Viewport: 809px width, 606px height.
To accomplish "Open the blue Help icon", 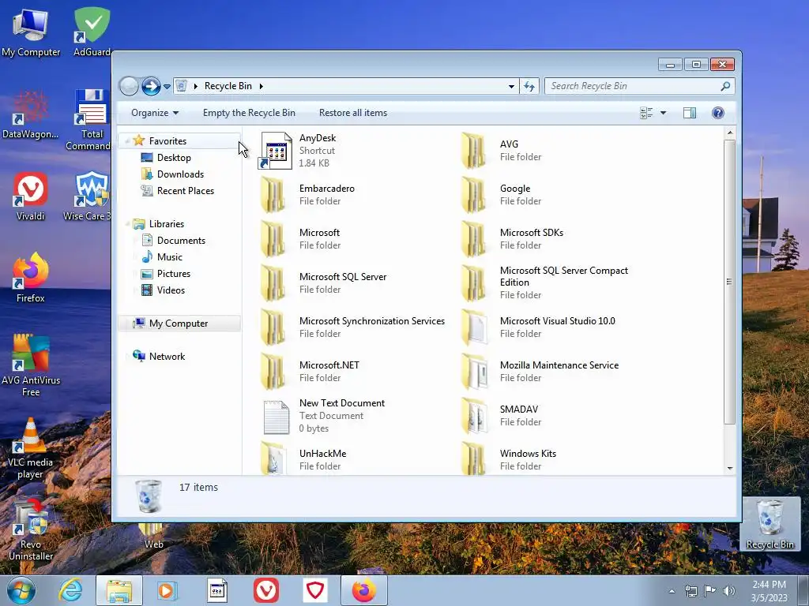I will click(x=717, y=113).
